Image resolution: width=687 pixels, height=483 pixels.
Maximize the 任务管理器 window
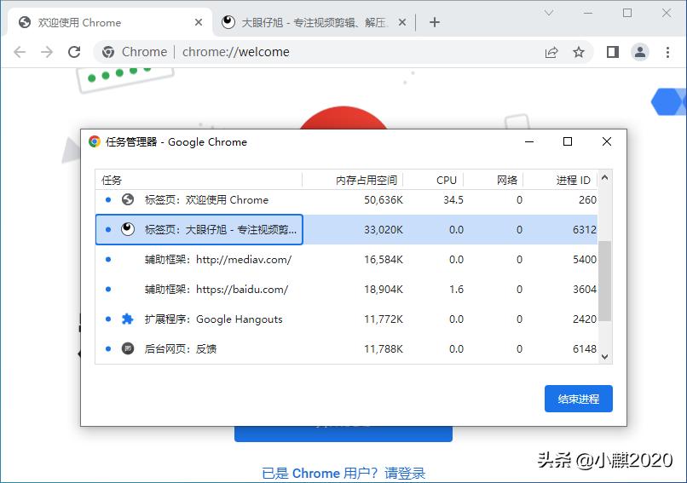(568, 141)
